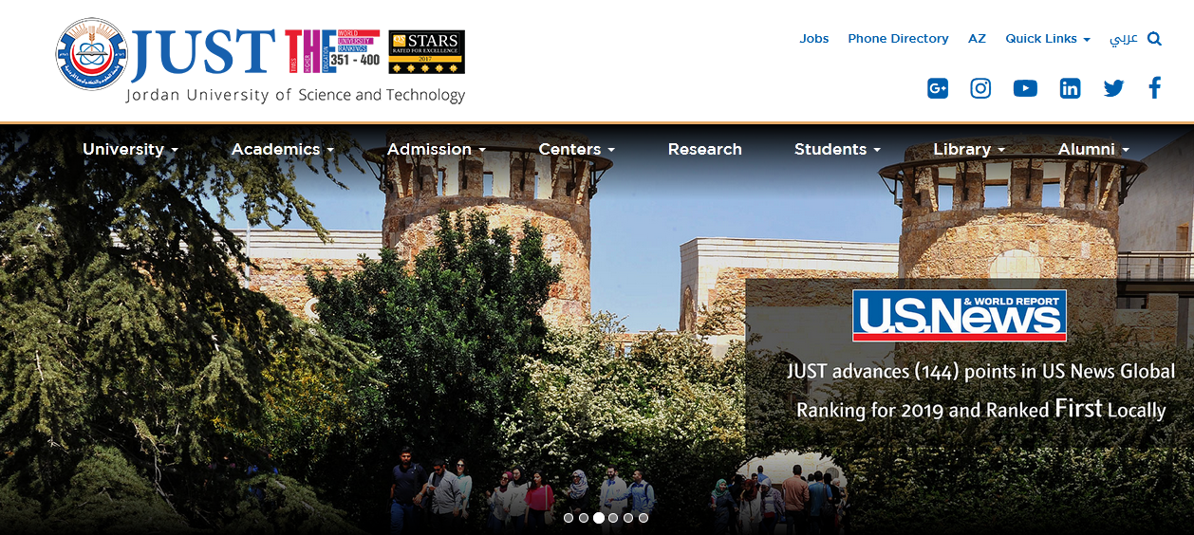1194x535 pixels.
Task: Open the Google Plus social icon
Action: tap(937, 88)
